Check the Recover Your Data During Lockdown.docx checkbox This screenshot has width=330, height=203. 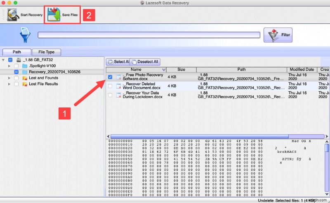110,95
